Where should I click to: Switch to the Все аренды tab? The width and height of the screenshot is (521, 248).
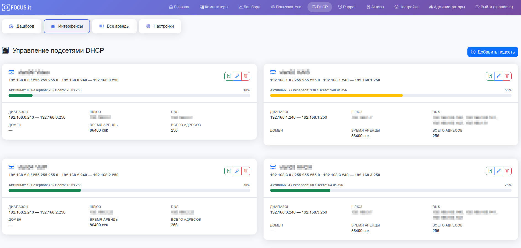coord(114,26)
